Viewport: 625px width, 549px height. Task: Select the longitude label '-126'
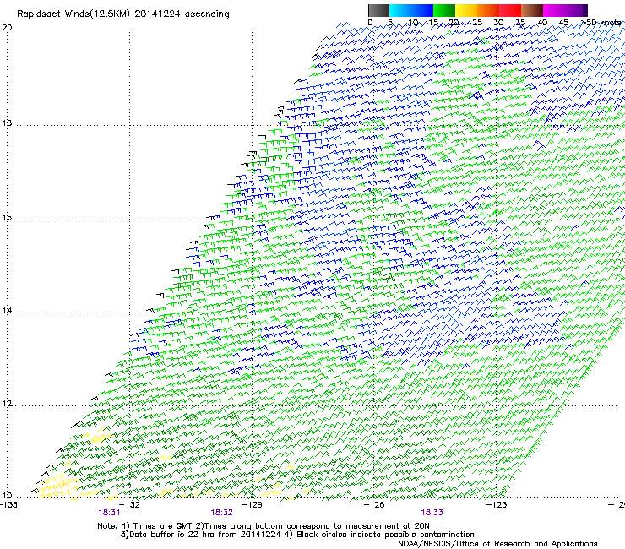375,505
